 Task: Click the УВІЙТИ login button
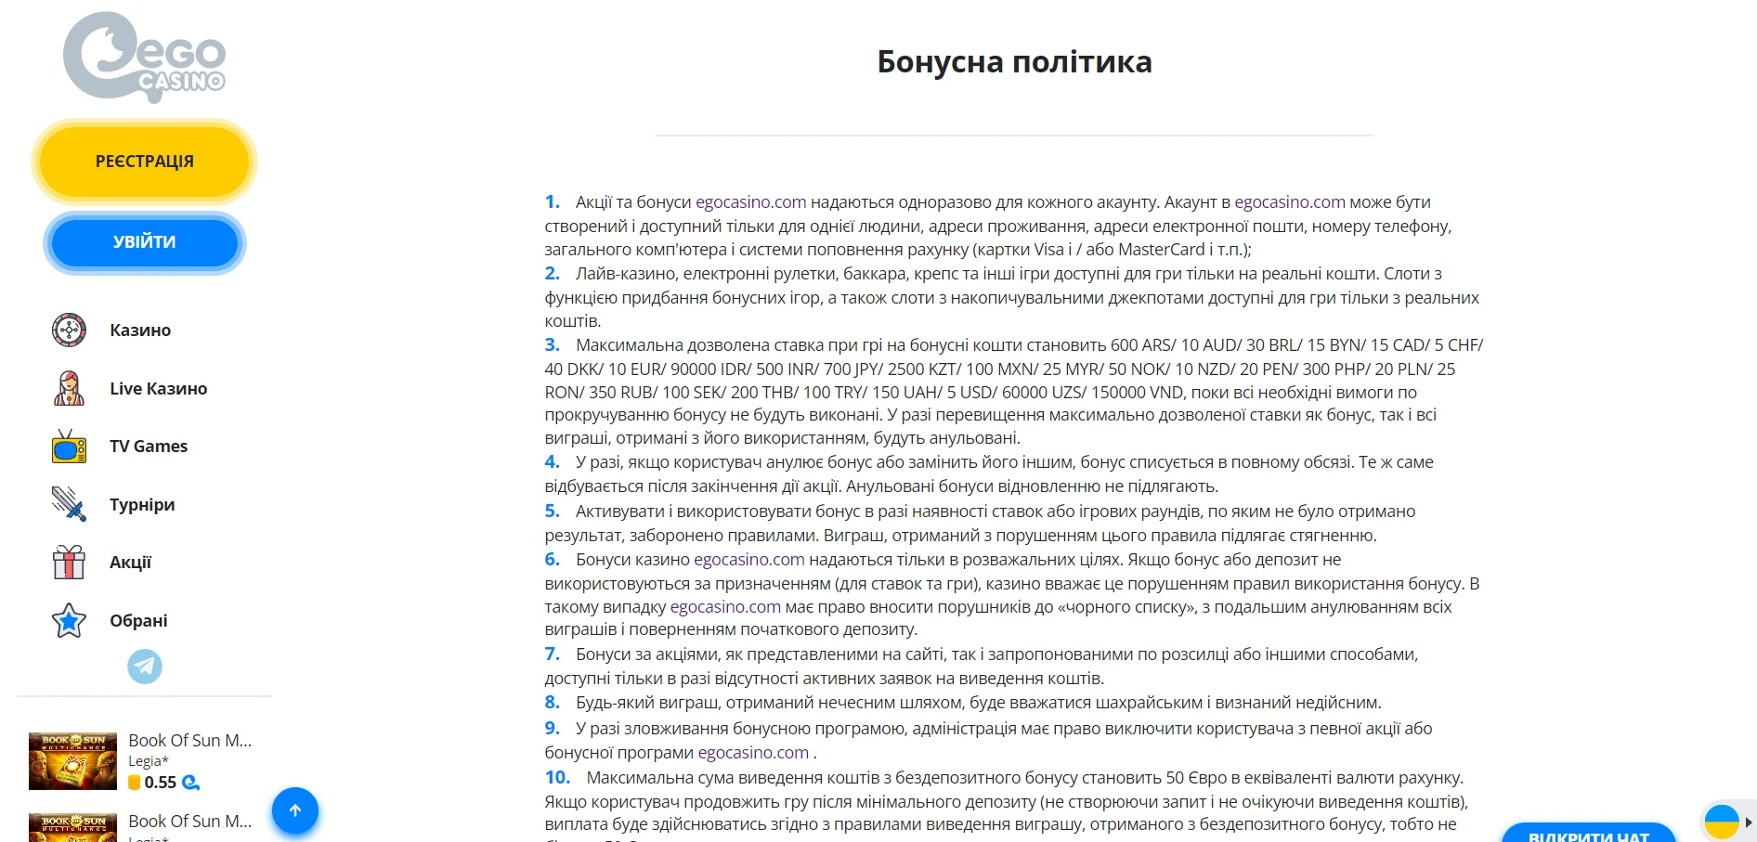click(145, 242)
